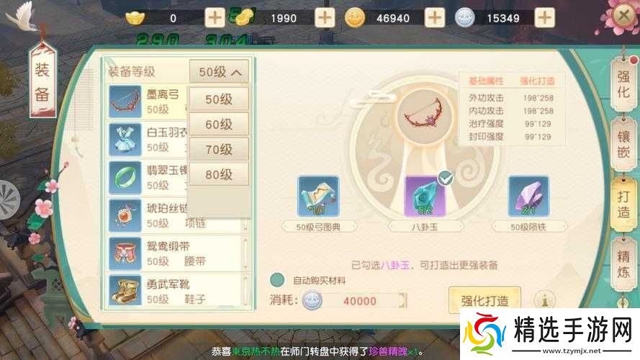Select the 50级弓图典 material icon

coord(318,196)
